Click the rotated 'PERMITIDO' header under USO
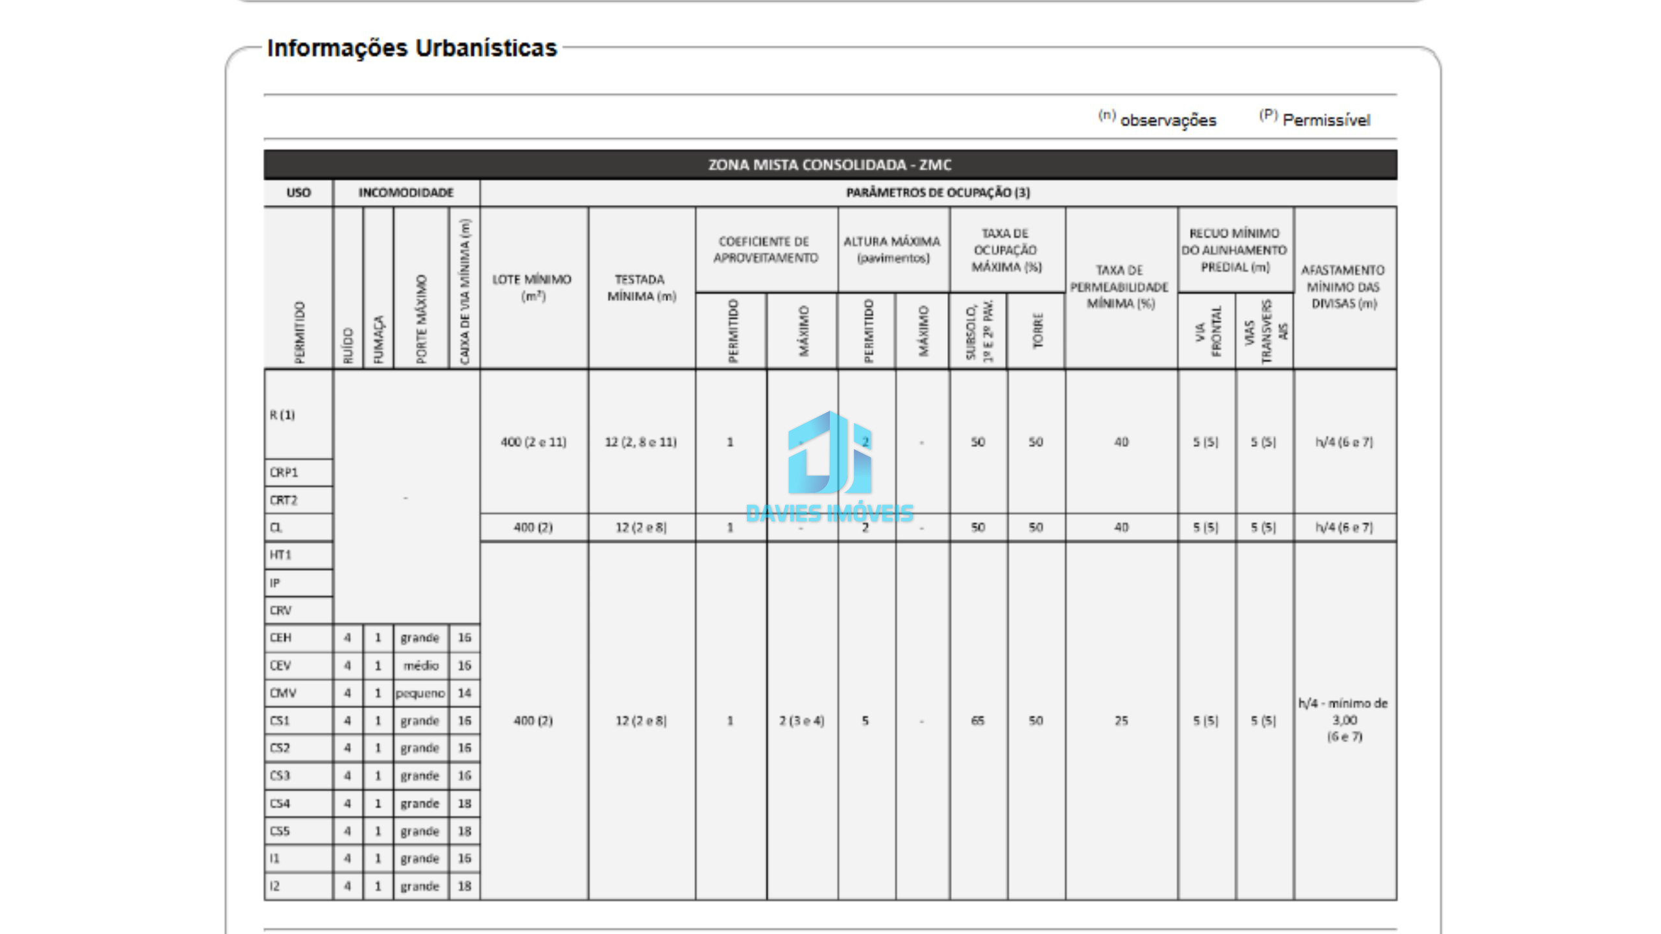1661x934 pixels. click(x=299, y=332)
